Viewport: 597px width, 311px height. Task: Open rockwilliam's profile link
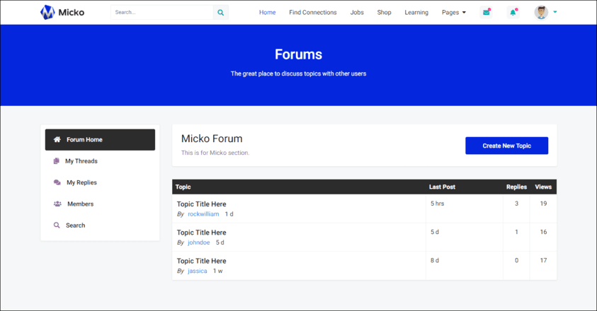point(203,214)
